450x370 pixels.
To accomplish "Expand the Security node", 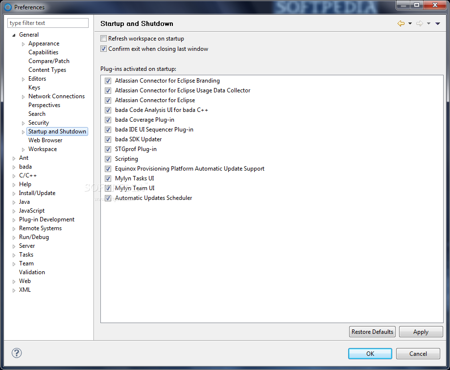I will (x=23, y=123).
